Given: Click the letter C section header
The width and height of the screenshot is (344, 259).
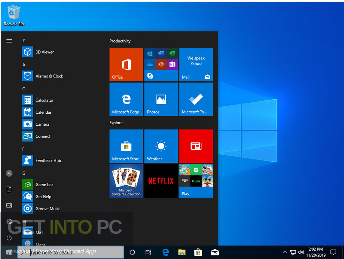Looking at the screenshot, I should [24, 89].
